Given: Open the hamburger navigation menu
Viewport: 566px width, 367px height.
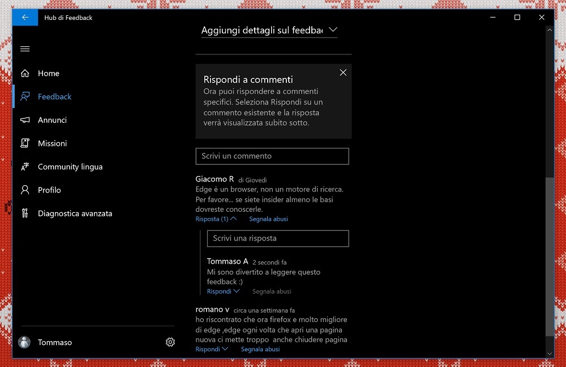Looking at the screenshot, I should click(x=25, y=49).
